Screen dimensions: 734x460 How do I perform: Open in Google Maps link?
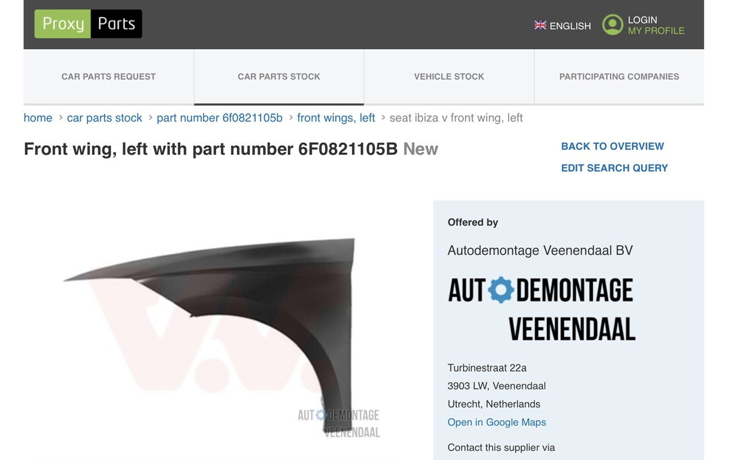tap(497, 422)
